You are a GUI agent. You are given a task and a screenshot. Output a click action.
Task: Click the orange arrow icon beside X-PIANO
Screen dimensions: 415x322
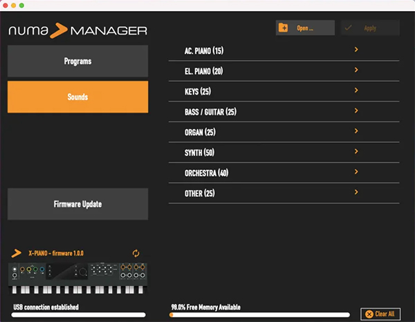[x=17, y=253]
